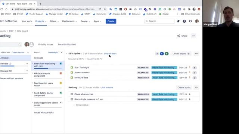Open the Bitbucket bookmark
Image resolution: width=239 pixels, height=134 pixels.
pos(134,14)
